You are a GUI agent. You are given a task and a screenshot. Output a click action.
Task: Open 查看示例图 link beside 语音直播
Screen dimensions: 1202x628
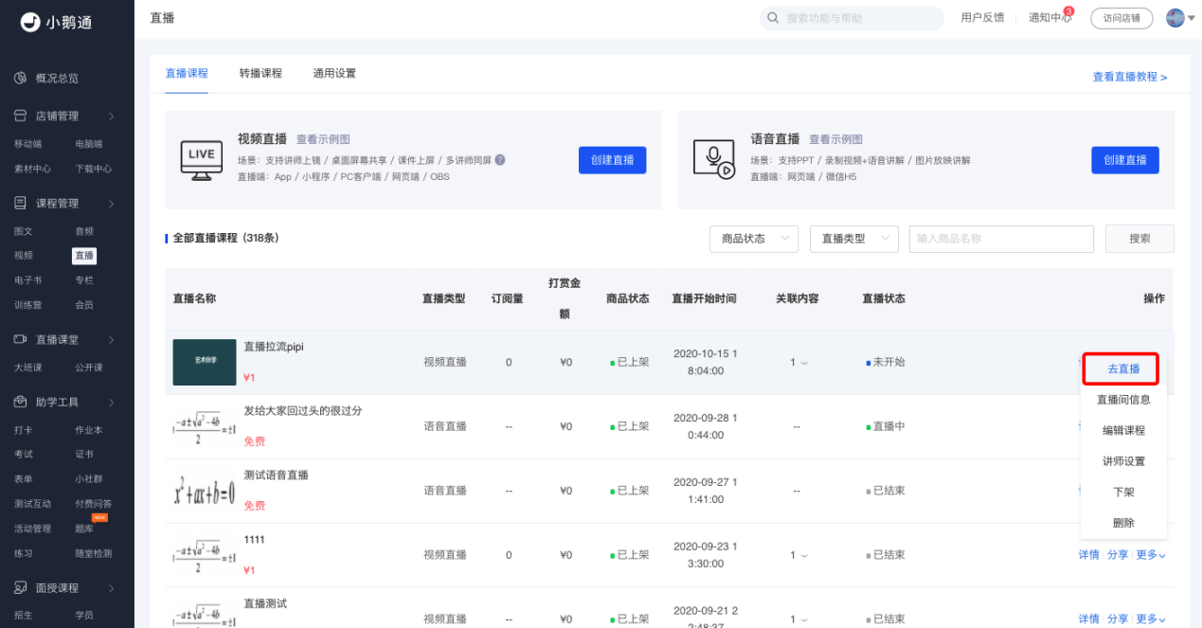click(x=835, y=139)
